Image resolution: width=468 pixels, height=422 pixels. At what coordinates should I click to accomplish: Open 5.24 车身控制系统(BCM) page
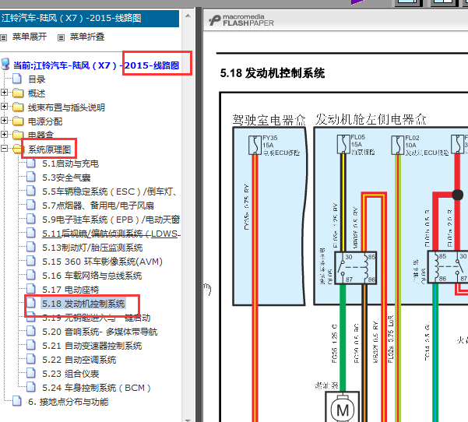coord(97,388)
